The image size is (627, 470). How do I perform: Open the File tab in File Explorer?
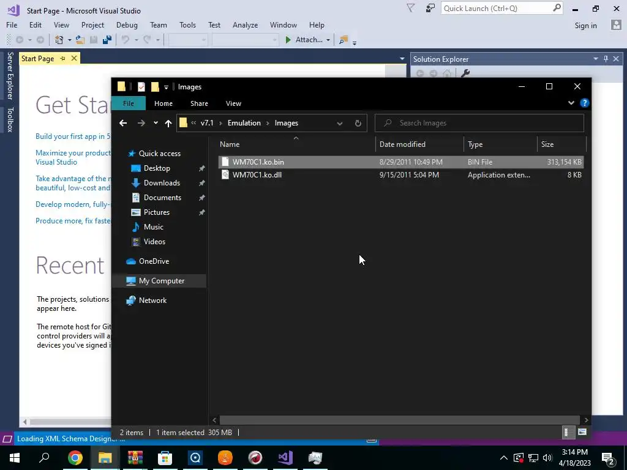pyautogui.click(x=129, y=103)
